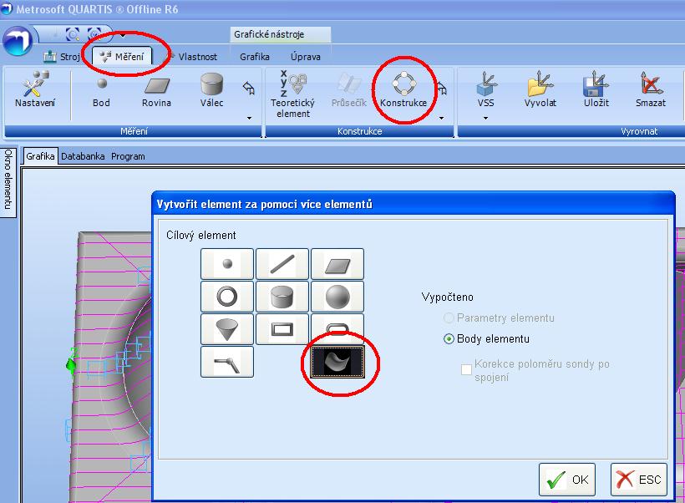Expand the Konstrukce gallery dropdown arrow
The image size is (685, 503).
pos(441,118)
